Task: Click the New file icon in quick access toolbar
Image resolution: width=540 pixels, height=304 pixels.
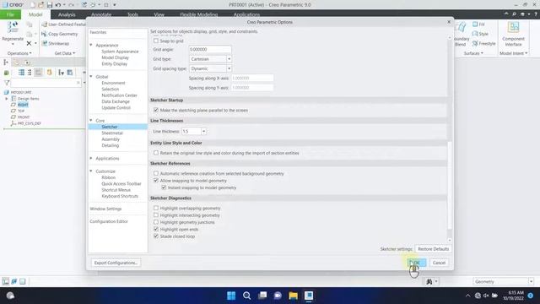Action: point(32,5)
